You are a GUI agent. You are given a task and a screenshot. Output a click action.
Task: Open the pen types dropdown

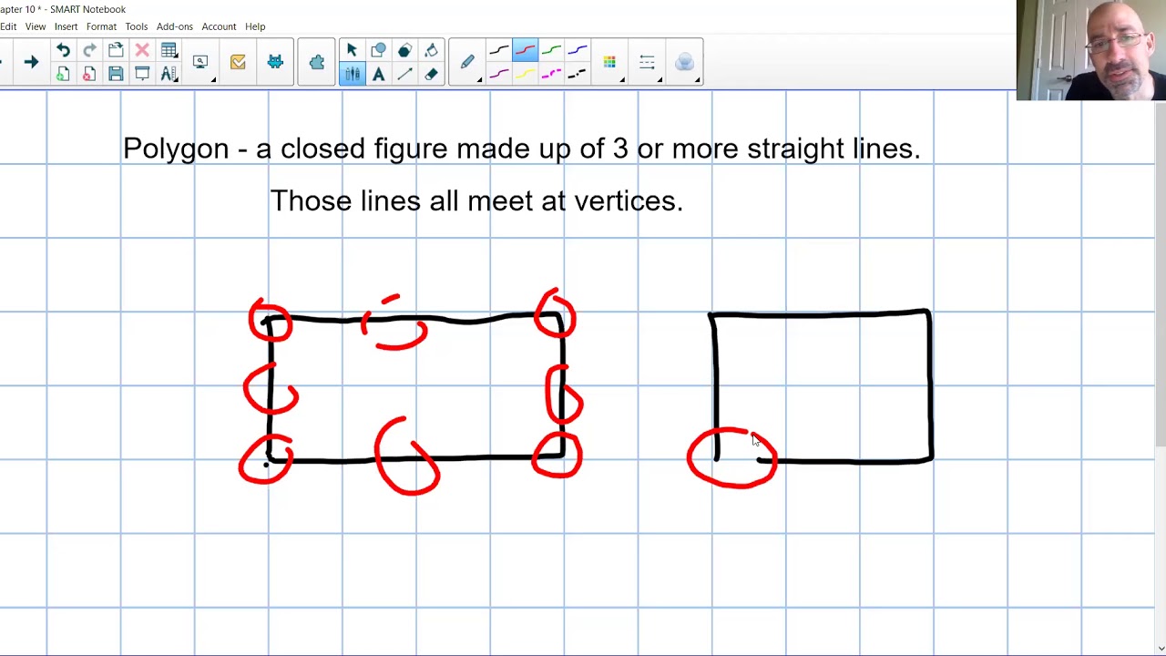pos(467,62)
